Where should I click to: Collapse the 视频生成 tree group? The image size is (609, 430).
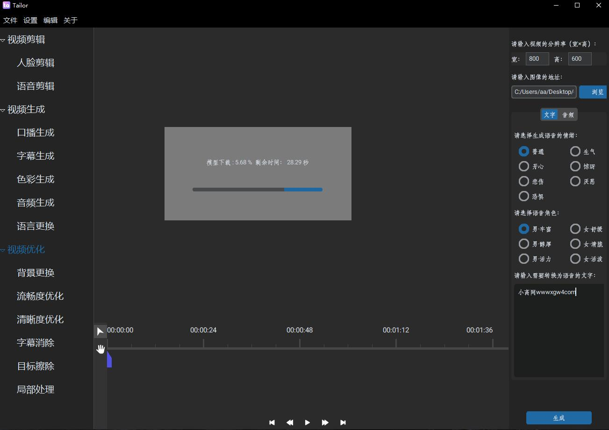coord(3,111)
